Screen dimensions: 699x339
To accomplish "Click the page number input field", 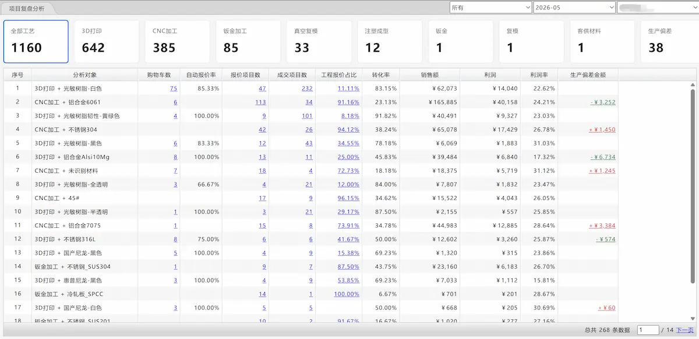I will point(648,330).
